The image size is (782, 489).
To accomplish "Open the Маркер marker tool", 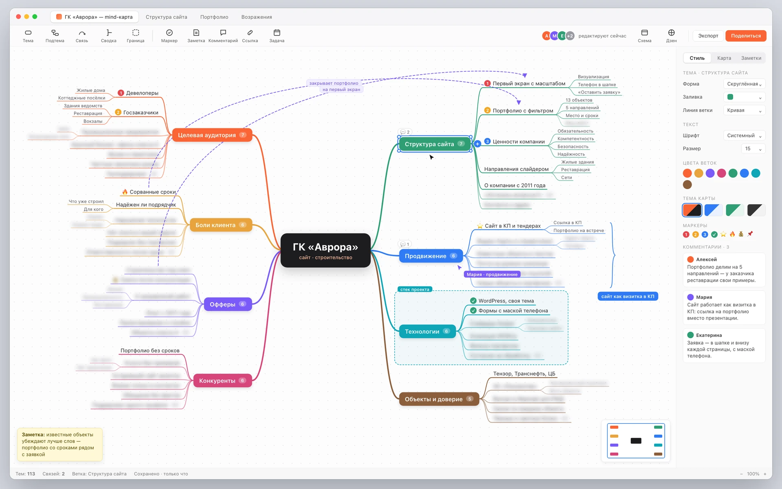I will [169, 36].
